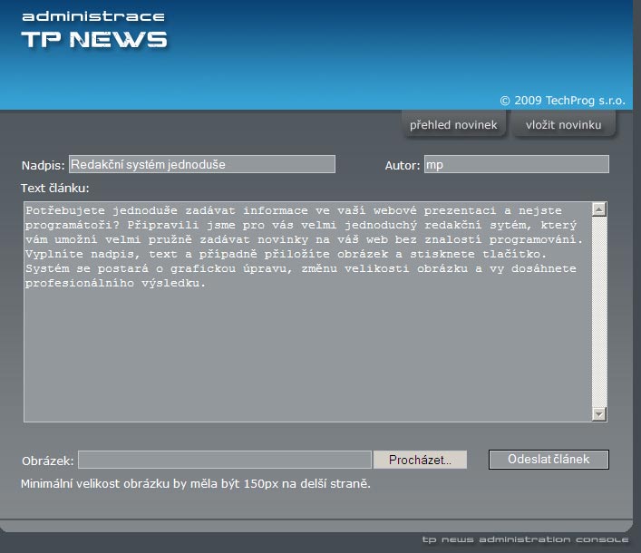This screenshot has height=553, width=641.
Task: Click the © 2009 TechProg s.r.o. text
Action: click(562, 101)
